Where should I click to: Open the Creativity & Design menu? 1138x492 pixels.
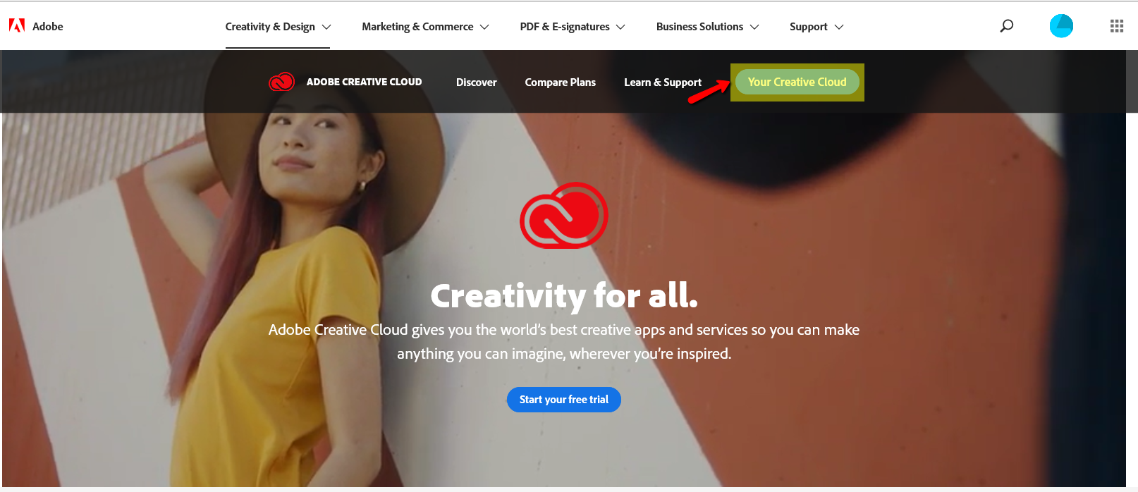pyautogui.click(x=270, y=27)
